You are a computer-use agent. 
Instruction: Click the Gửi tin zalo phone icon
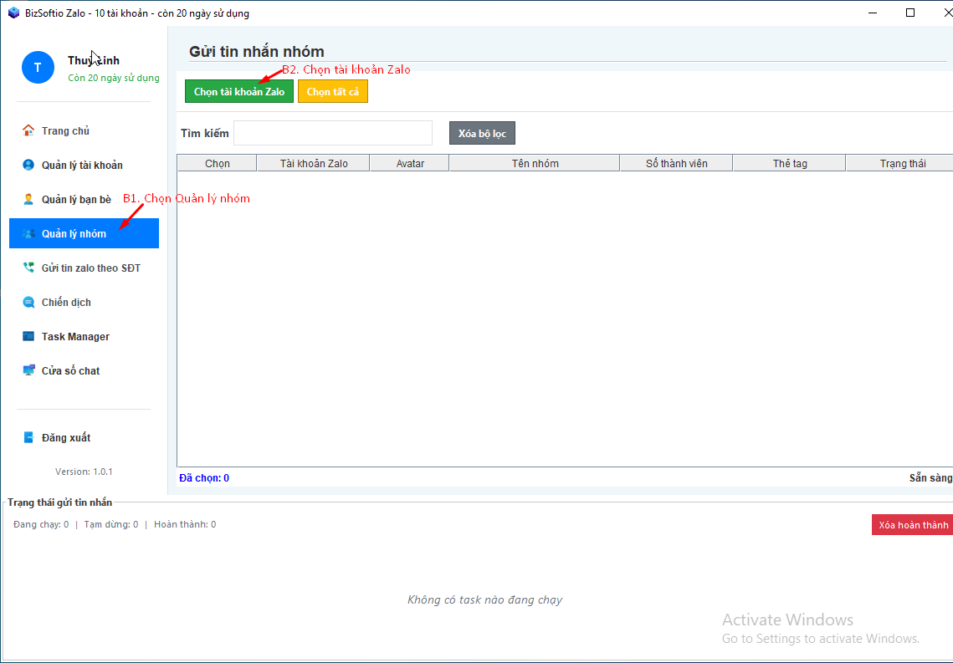pos(28,268)
